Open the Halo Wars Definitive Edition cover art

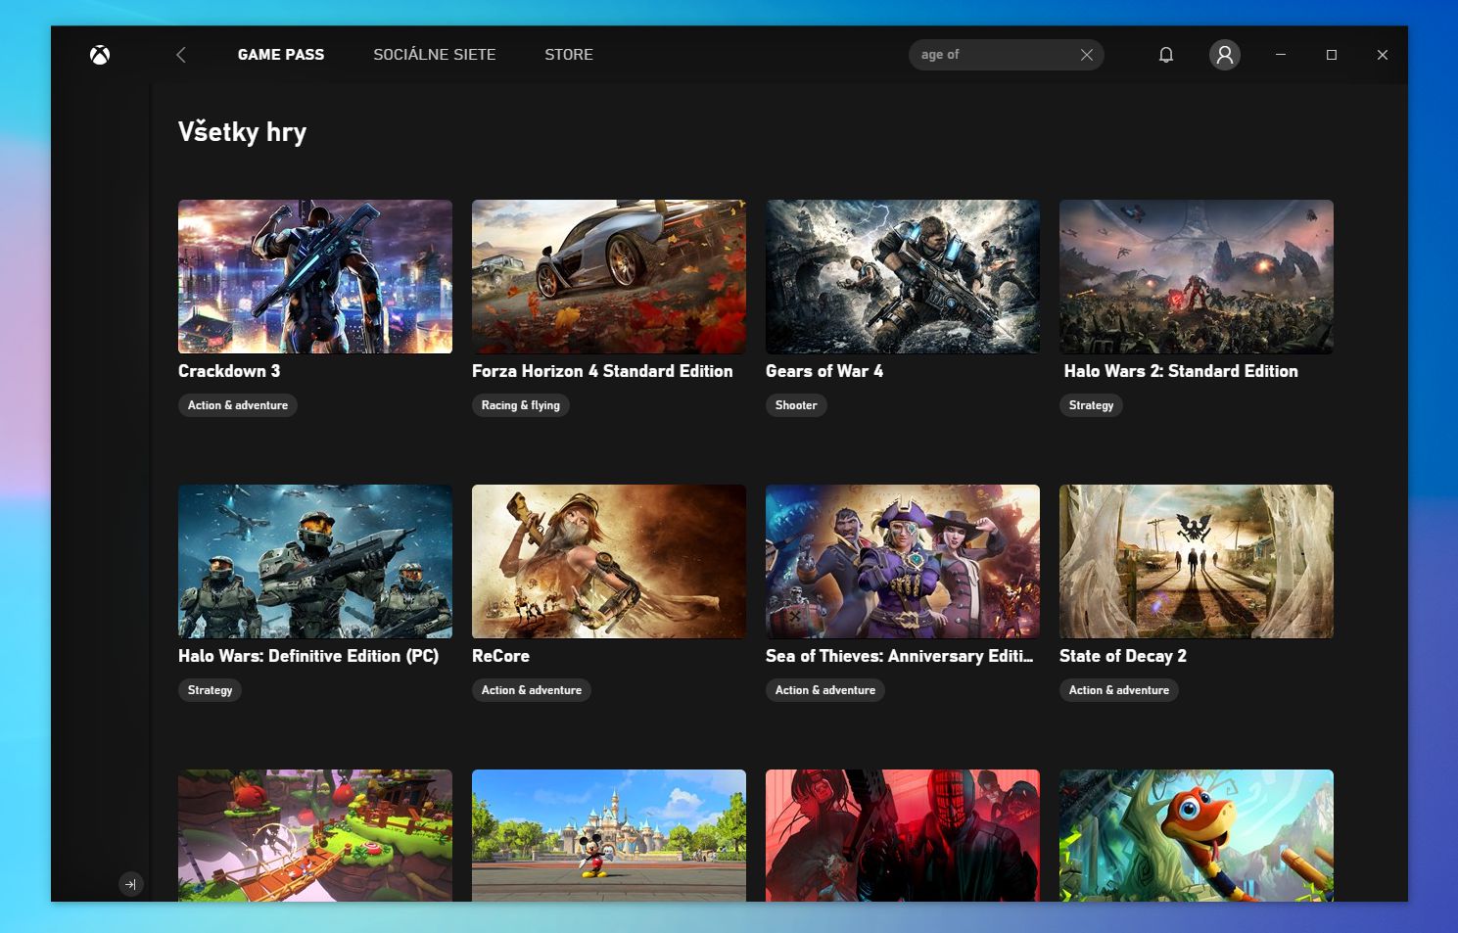(x=315, y=562)
